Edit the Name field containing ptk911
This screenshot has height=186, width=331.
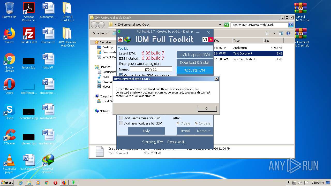pos(151,69)
